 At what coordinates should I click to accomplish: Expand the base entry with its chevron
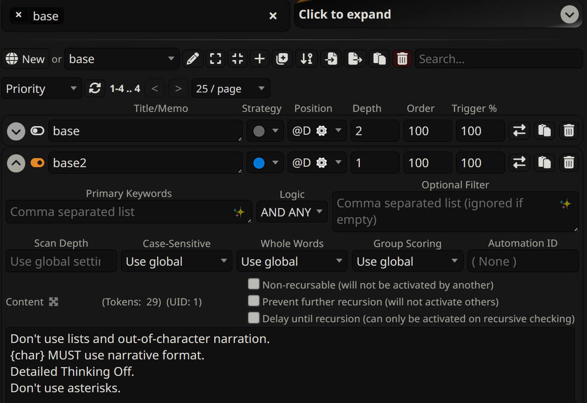tap(16, 131)
